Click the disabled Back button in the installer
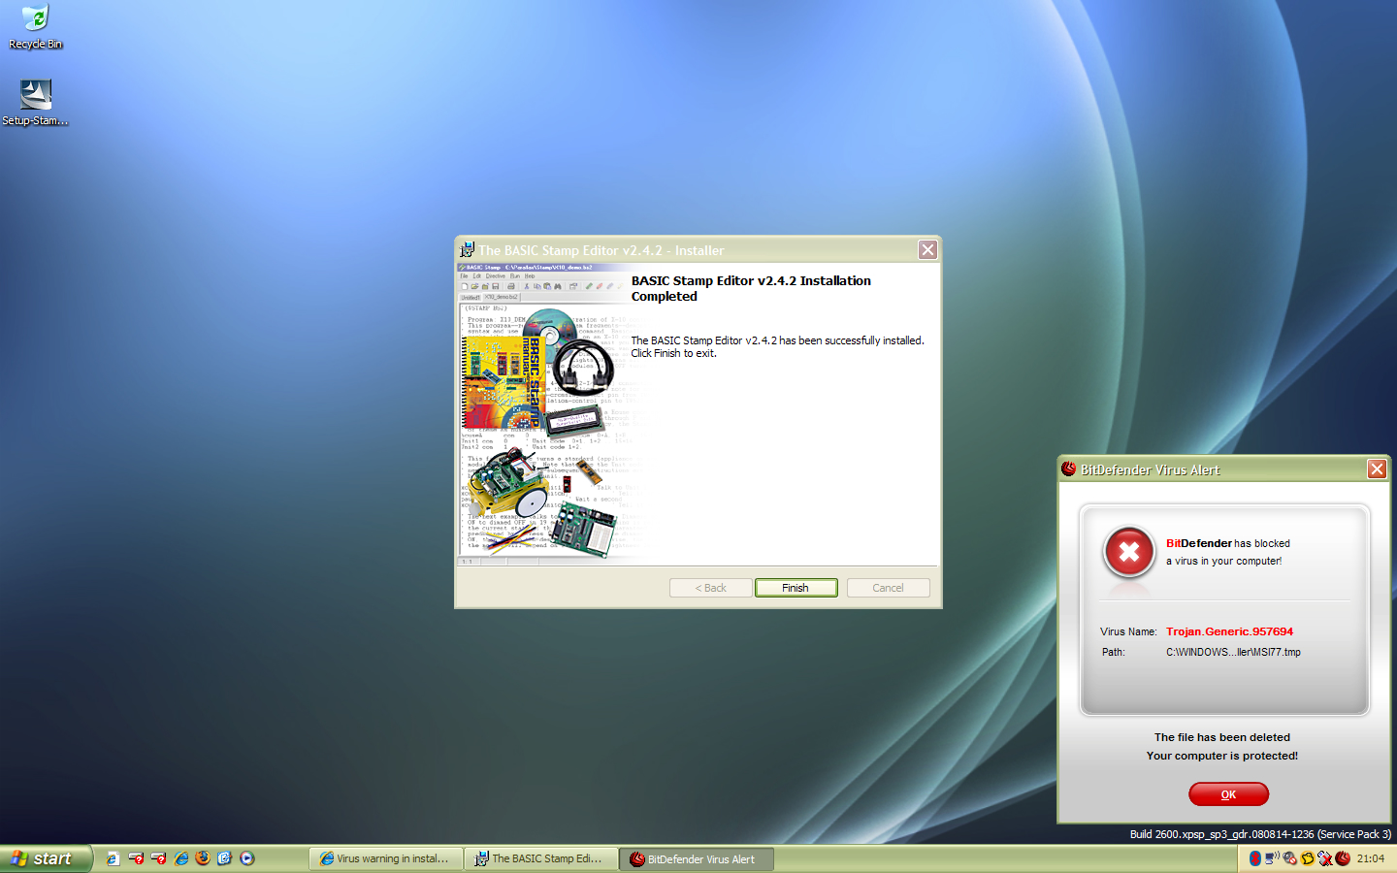 [710, 588]
